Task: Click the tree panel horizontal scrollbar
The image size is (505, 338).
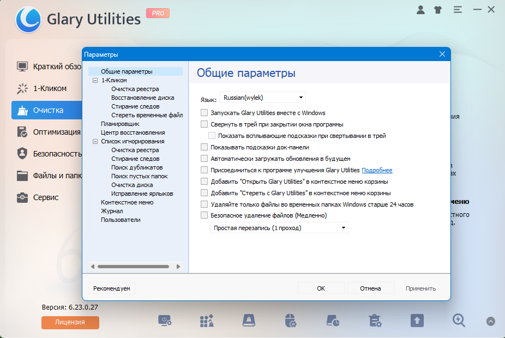Action: [133, 267]
